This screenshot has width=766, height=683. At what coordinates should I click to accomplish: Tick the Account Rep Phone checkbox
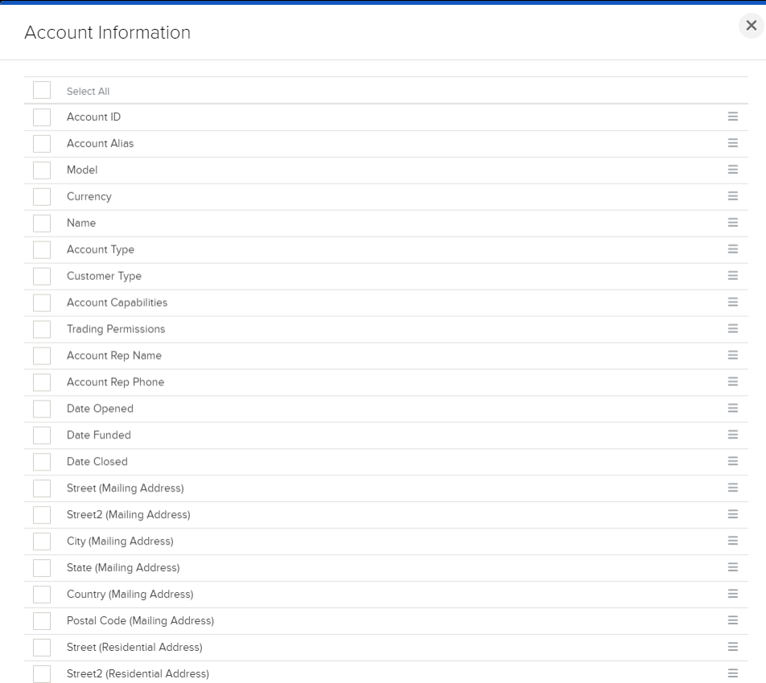click(42, 382)
